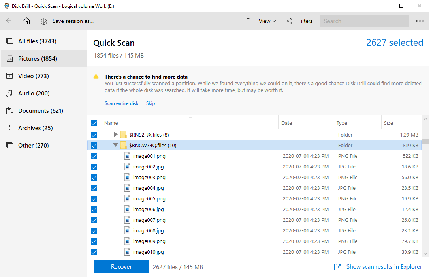Image resolution: width=429 pixels, height=277 pixels.
Task: Uncheck the image008.jpg checkbox
Action: tap(94, 230)
